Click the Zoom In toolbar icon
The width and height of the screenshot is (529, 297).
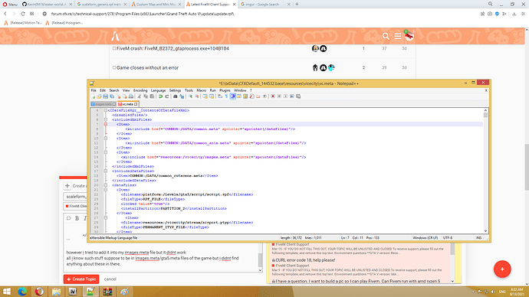point(191,96)
